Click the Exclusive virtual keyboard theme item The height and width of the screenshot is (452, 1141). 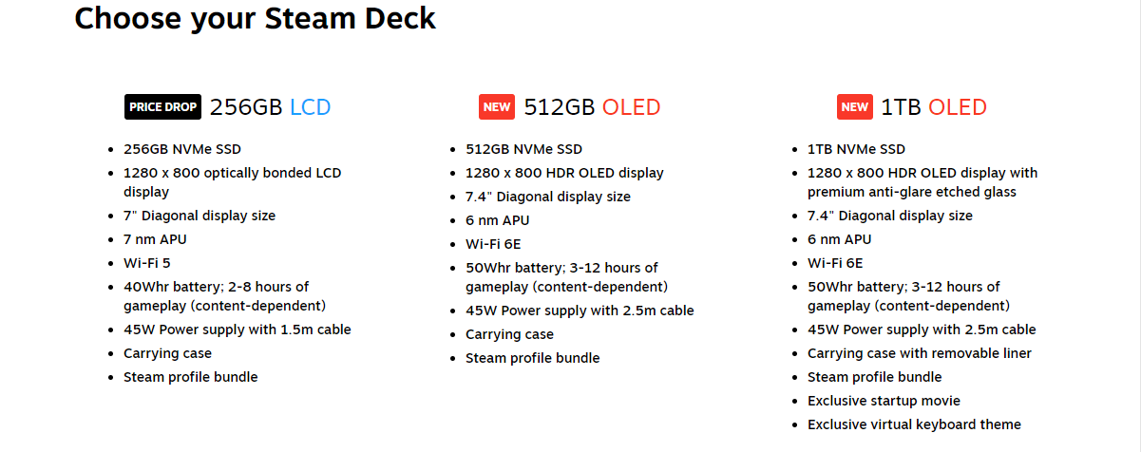tap(914, 424)
